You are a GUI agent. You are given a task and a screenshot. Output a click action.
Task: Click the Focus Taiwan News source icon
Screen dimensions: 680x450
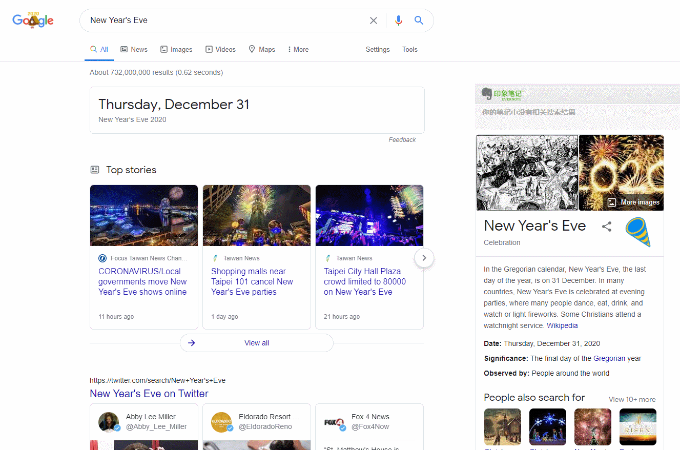pos(102,258)
